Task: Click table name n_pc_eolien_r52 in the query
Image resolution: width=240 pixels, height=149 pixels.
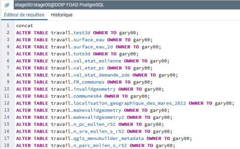Action: coord(94,124)
